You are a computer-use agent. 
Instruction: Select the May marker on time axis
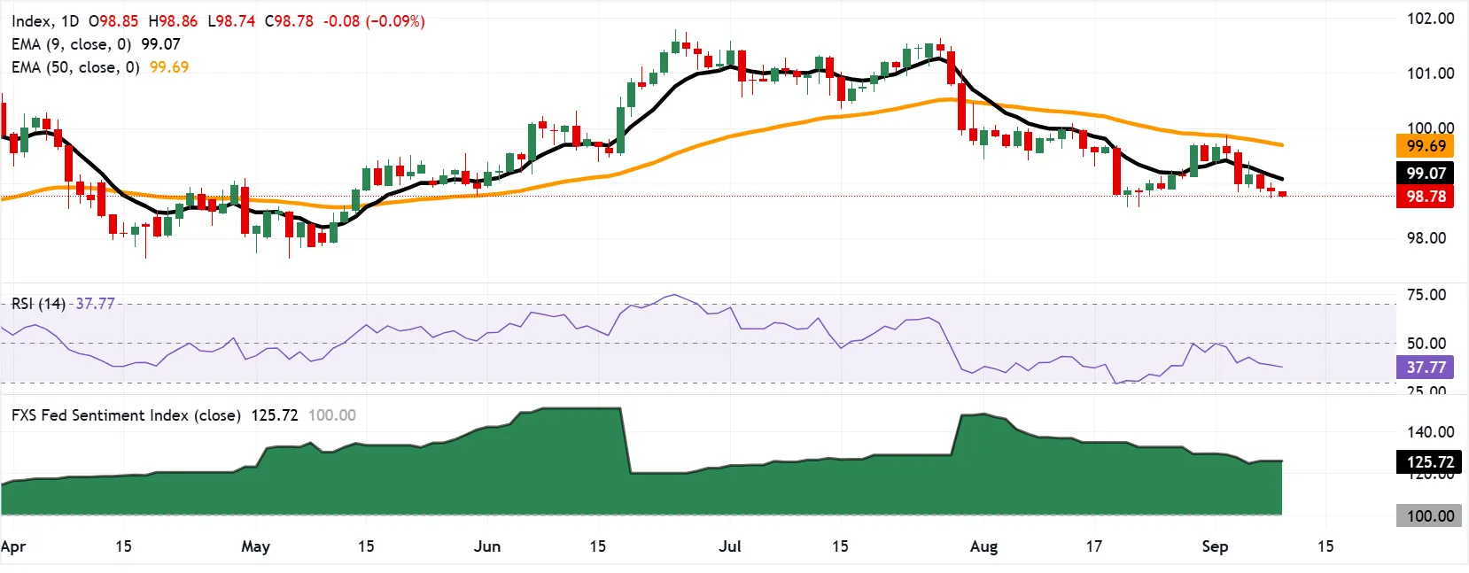pyautogui.click(x=255, y=546)
